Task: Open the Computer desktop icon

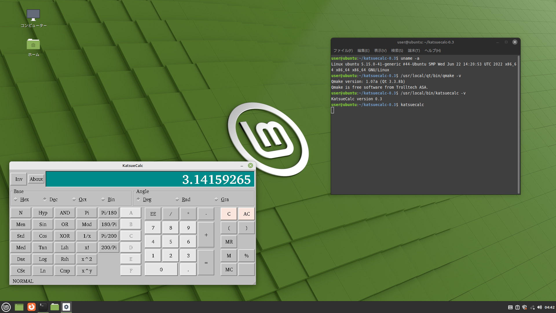Action: click(x=33, y=18)
